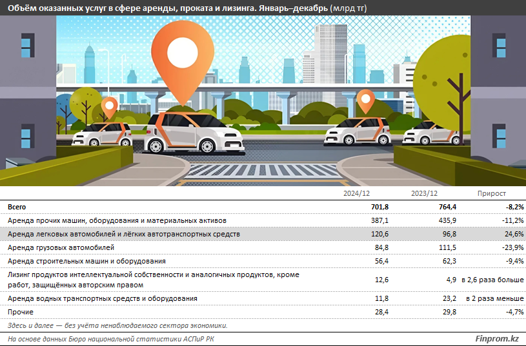Click value 435,9
The image size is (526, 346).
click(447, 220)
